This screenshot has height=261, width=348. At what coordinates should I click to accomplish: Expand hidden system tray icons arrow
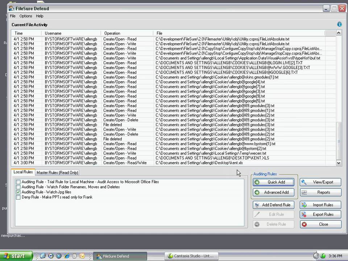pyautogui.click(x=316, y=256)
